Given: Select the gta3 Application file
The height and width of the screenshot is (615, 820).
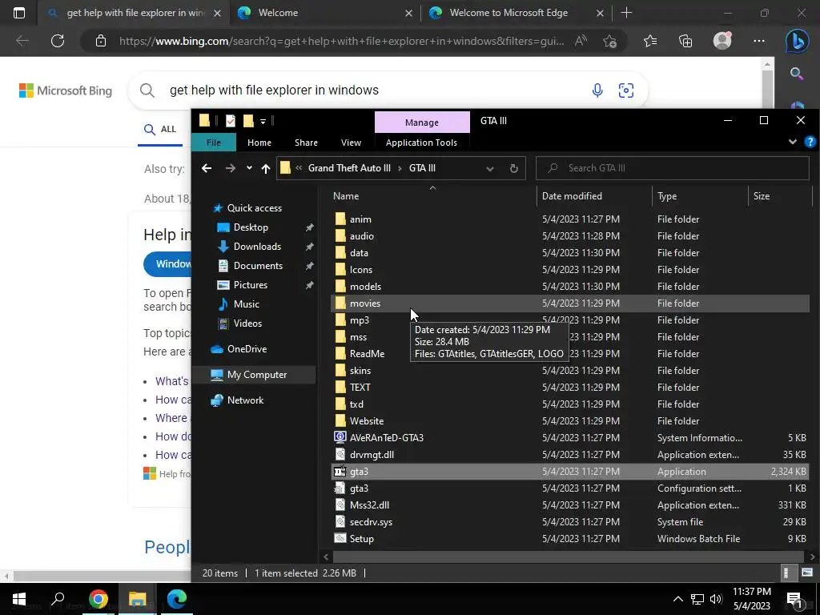Looking at the screenshot, I should 570,471.
